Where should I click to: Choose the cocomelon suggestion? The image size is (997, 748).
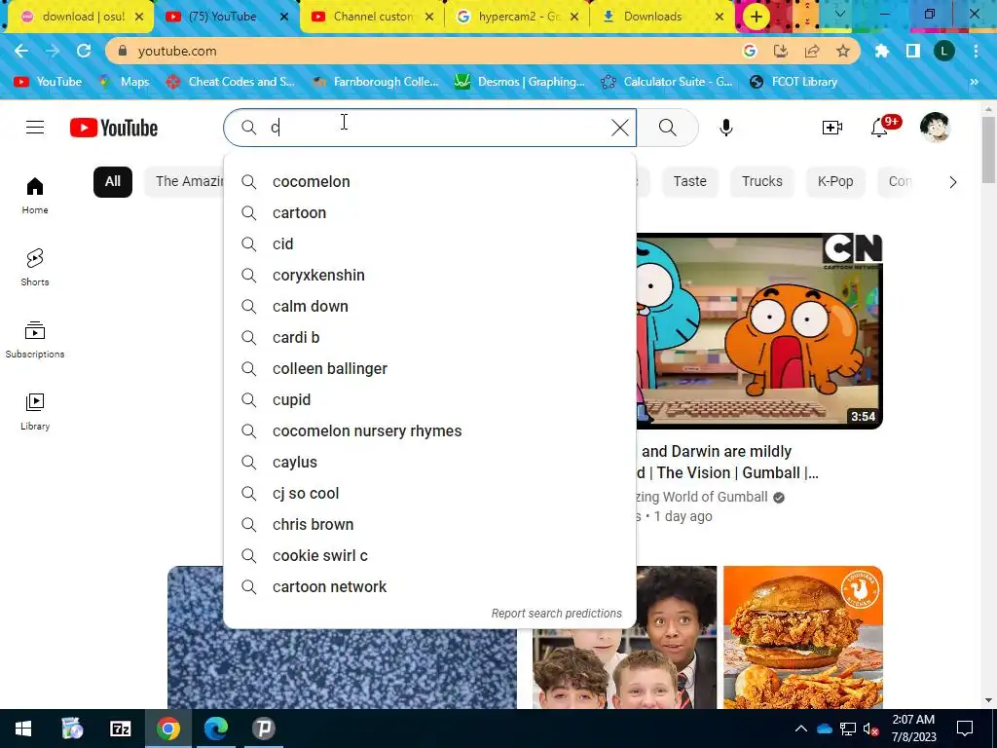tap(429, 182)
